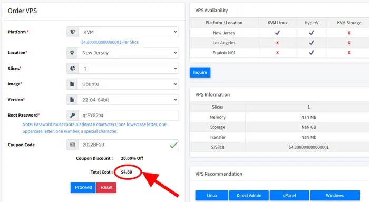Click the NaN GB storage value

309,127
